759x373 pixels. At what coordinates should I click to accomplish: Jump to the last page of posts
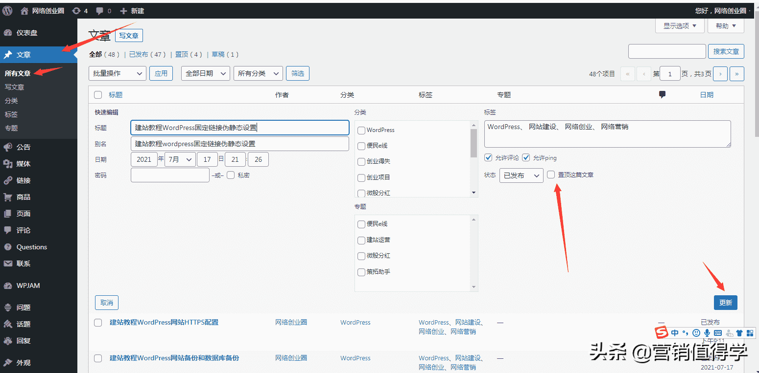736,74
